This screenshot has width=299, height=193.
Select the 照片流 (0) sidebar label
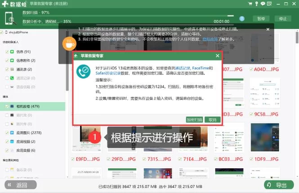tap(24, 115)
